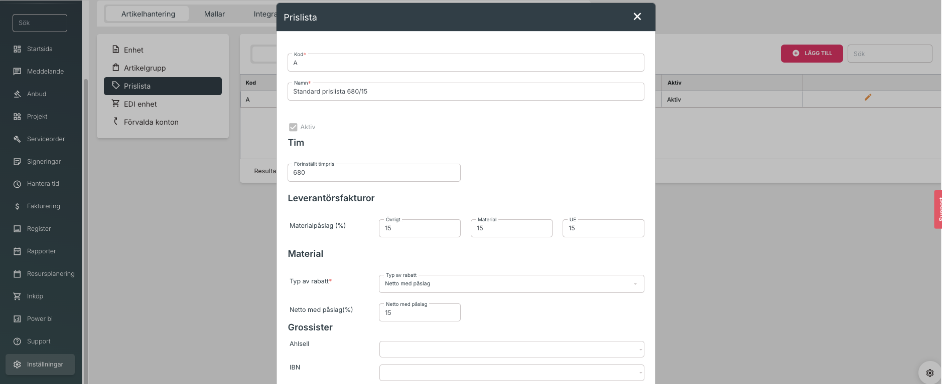Click the Anbud gavel icon
942x384 pixels.
point(17,94)
